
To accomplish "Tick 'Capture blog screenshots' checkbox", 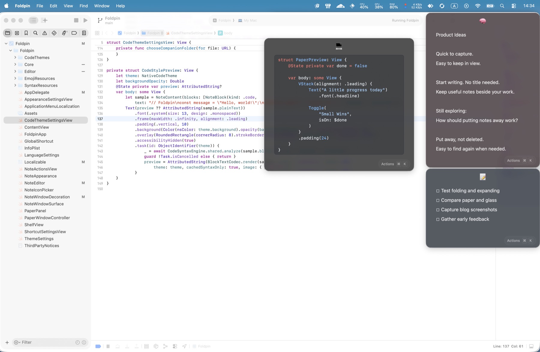I will coord(438,210).
